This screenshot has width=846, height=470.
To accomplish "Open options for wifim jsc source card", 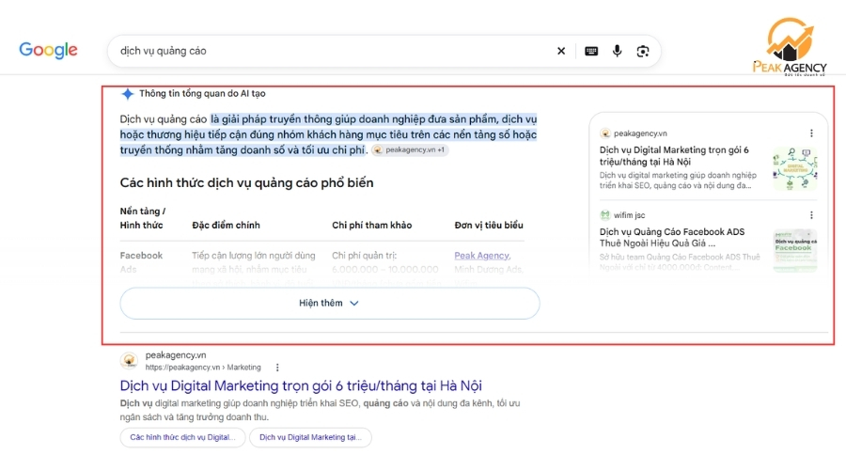I will (811, 215).
